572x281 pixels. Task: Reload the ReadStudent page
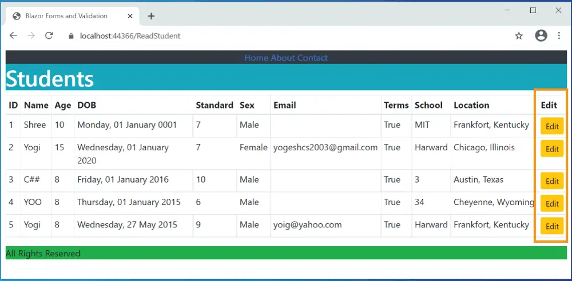point(49,35)
